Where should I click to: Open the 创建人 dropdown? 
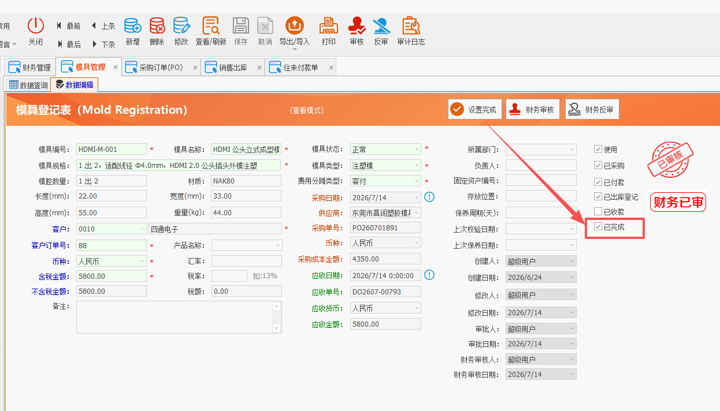(x=572, y=261)
